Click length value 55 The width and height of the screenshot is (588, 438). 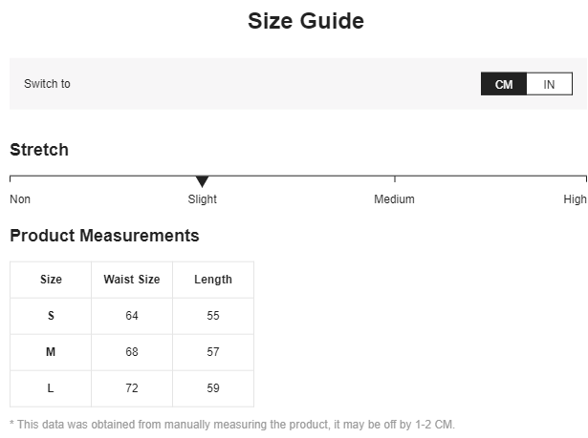coord(213,316)
